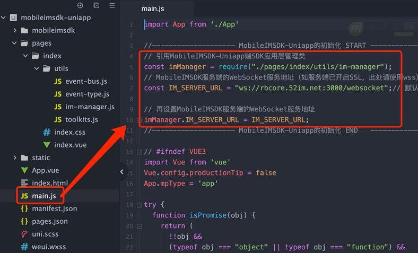
Task: Open pages.json from the project tree
Action: 49,221
